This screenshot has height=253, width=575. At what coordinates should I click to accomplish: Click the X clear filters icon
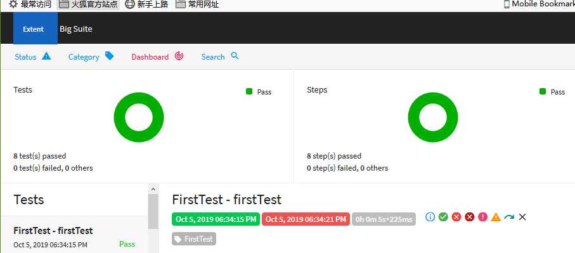click(522, 217)
